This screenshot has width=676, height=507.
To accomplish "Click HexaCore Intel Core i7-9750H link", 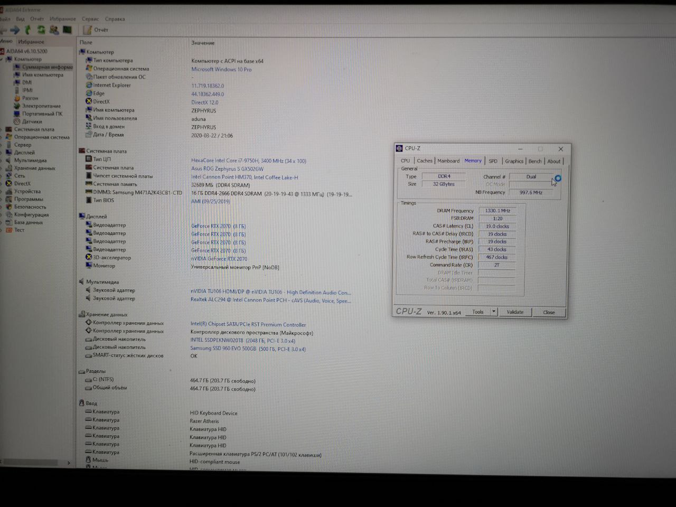I will [x=249, y=161].
